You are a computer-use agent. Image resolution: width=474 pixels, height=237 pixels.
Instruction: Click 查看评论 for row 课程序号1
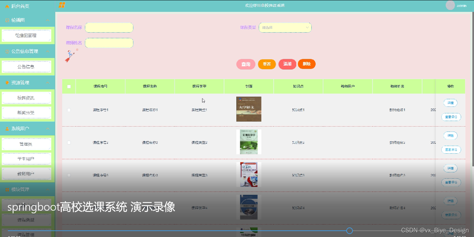click(x=451, y=117)
